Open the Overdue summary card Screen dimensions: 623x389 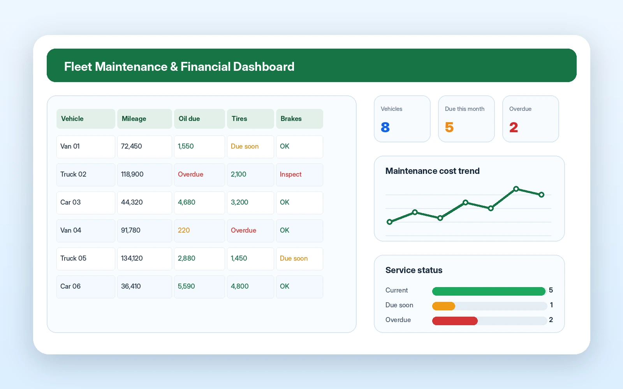[531, 119]
